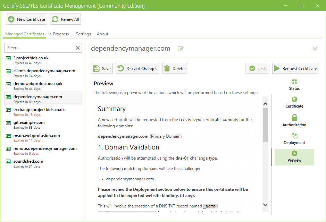
Task: Switch to the In Progress tab
Action: coord(58,34)
